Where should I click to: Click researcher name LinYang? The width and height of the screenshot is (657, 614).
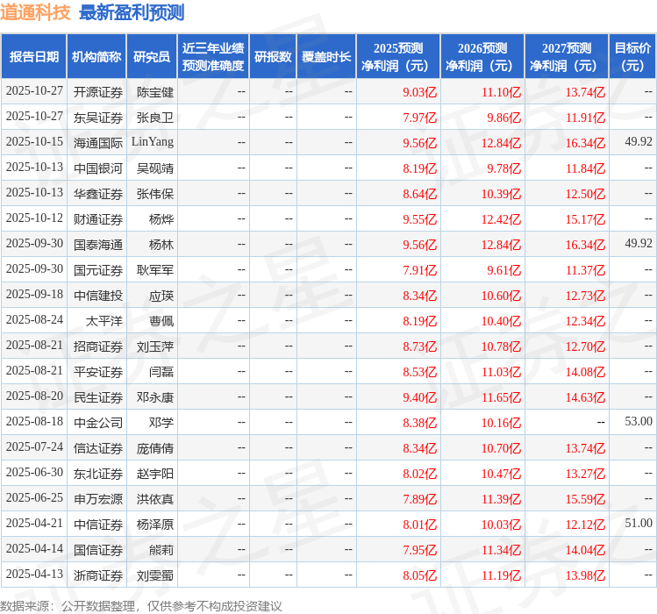[153, 142]
